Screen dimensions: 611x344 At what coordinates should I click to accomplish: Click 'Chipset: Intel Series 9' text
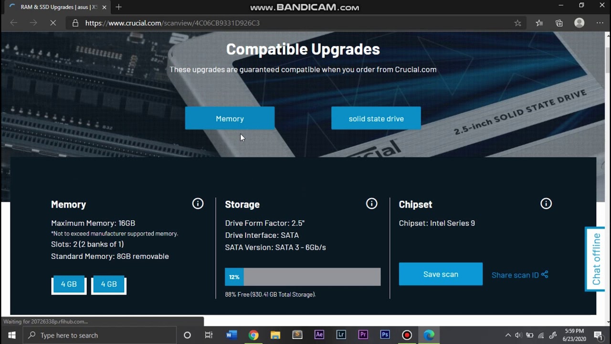437,223
